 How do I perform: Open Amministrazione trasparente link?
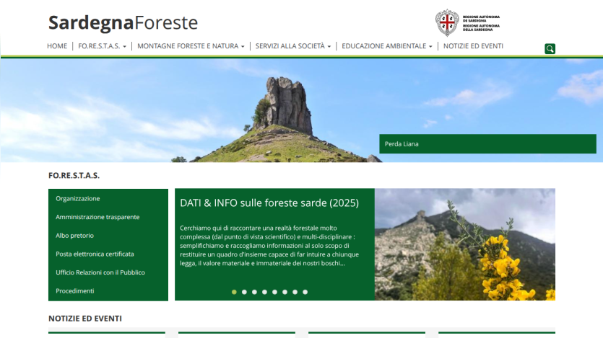click(97, 217)
